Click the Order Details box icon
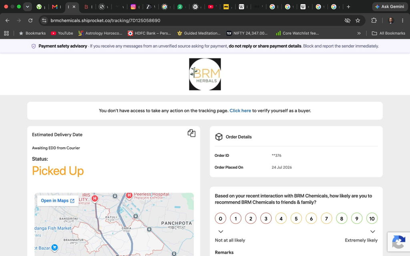Screen dimensions: 410x256 coord(219,137)
